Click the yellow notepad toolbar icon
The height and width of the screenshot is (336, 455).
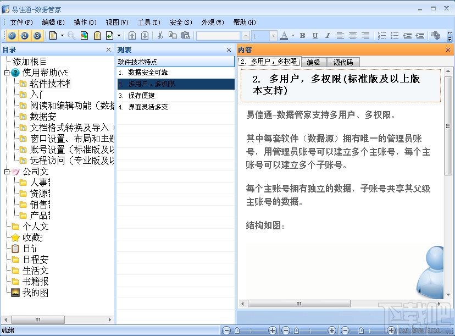[97, 36]
